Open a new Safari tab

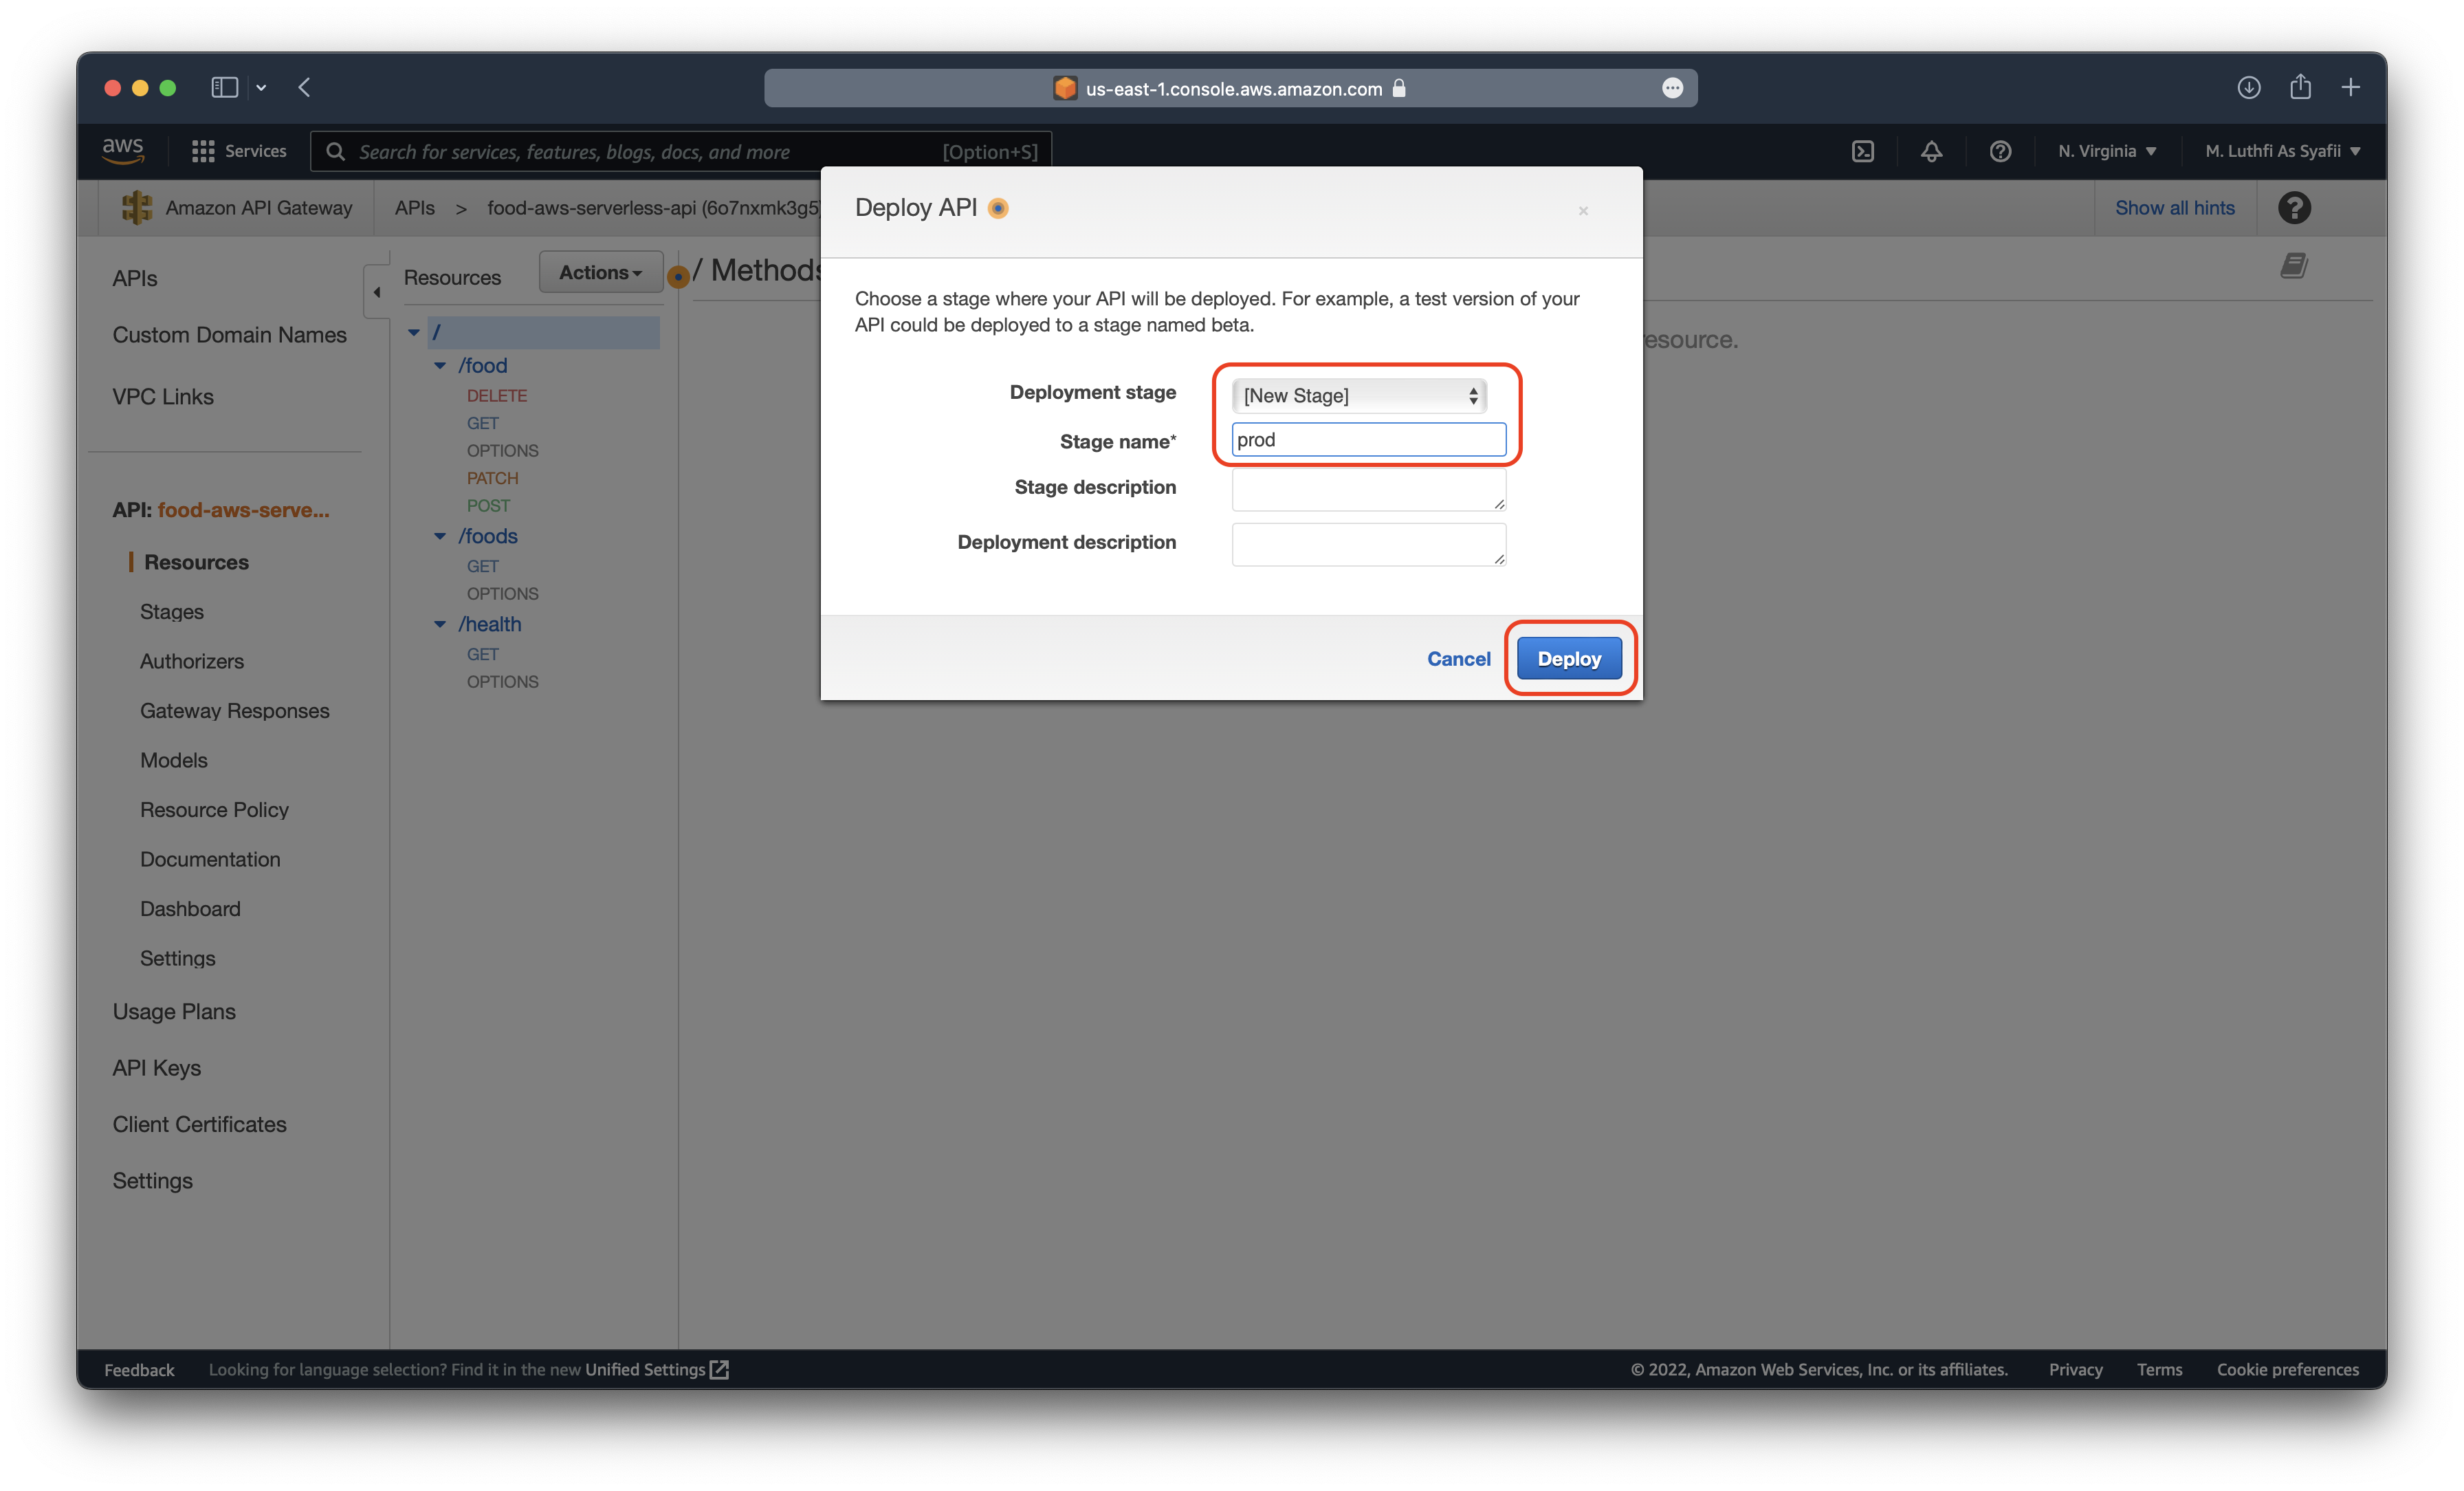(x=2351, y=88)
